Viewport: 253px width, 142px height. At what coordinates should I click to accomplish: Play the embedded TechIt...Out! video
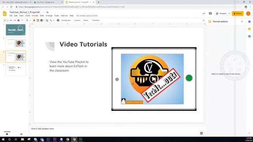tap(154, 79)
